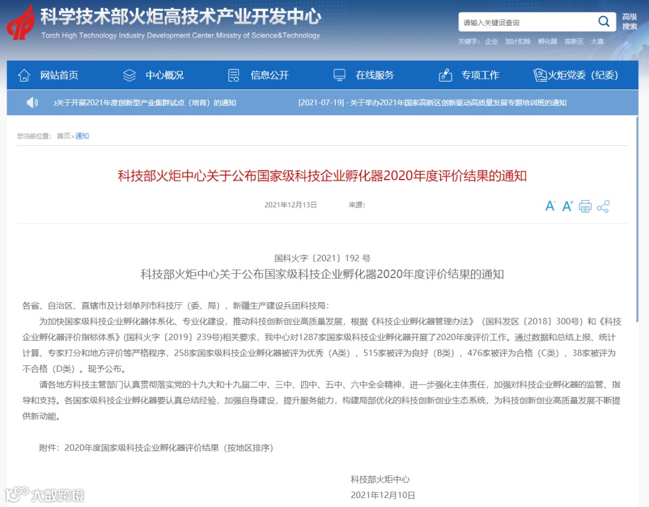Click the home icon beside 网站首页
The height and width of the screenshot is (507, 649).
pyautogui.click(x=24, y=75)
